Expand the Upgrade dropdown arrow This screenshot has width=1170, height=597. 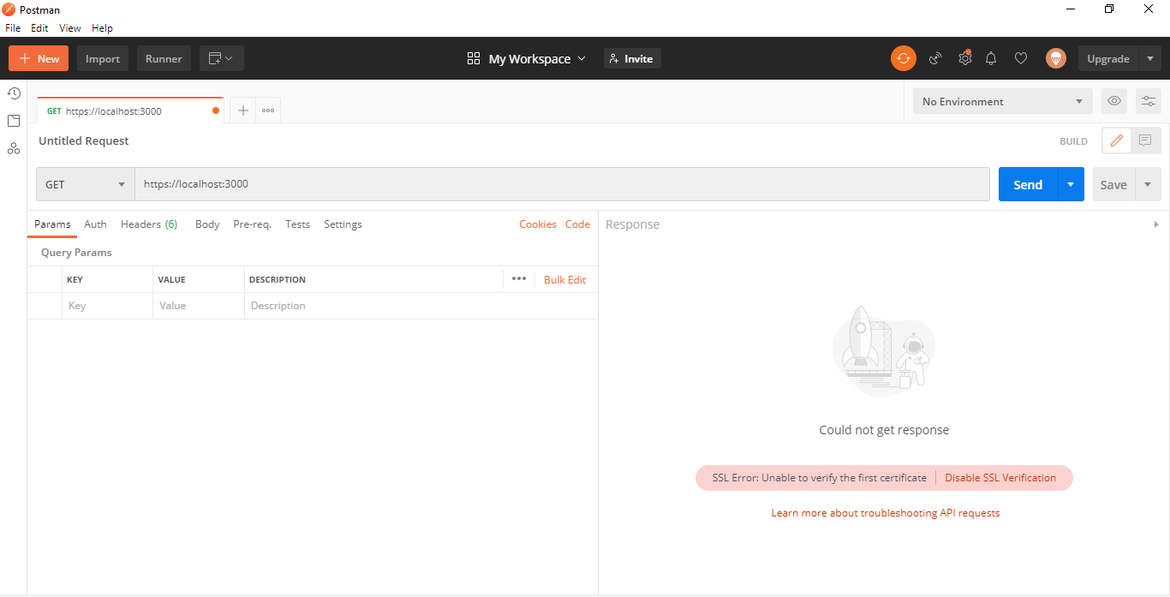coord(1150,58)
